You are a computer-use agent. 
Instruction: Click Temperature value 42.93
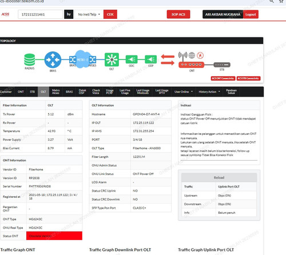pyautogui.click(x=51, y=131)
